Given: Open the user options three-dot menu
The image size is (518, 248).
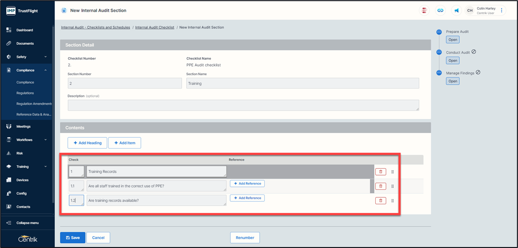Looking at the screenshot, I should (502, 10).
